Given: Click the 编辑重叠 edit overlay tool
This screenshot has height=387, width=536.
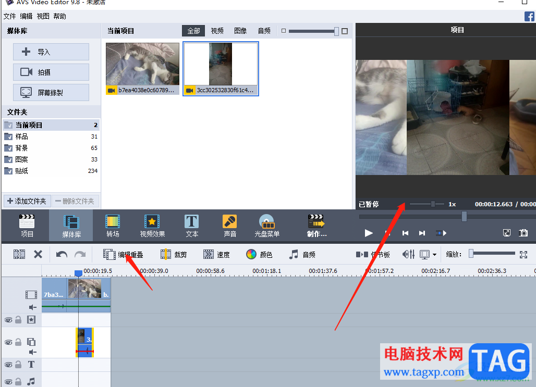Looking at the screenshot, I should click(x=123, y=255).
